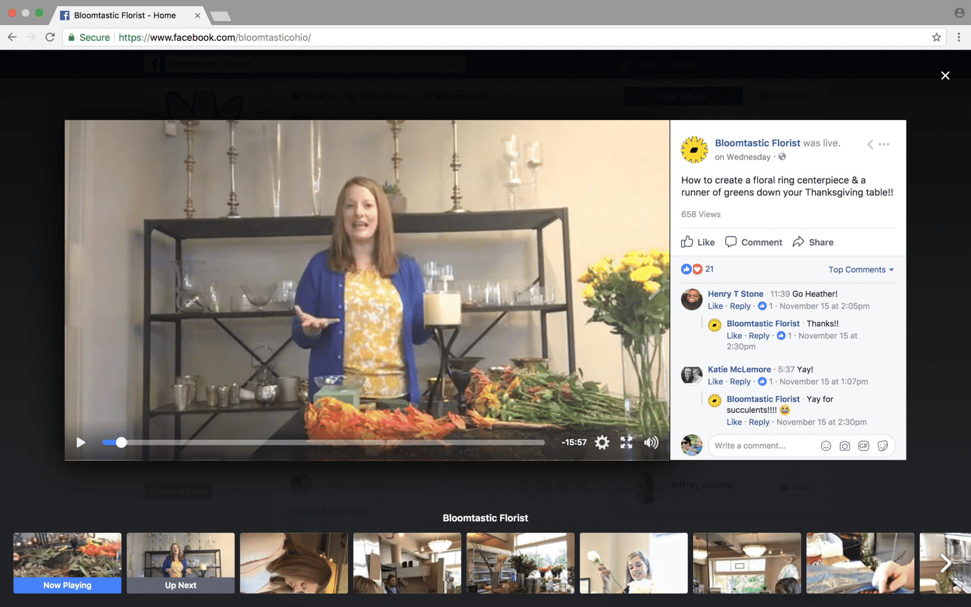This screenshot has width=971, height=607.
Task: Click the video progress slider
Action: [x=323, y=443]
